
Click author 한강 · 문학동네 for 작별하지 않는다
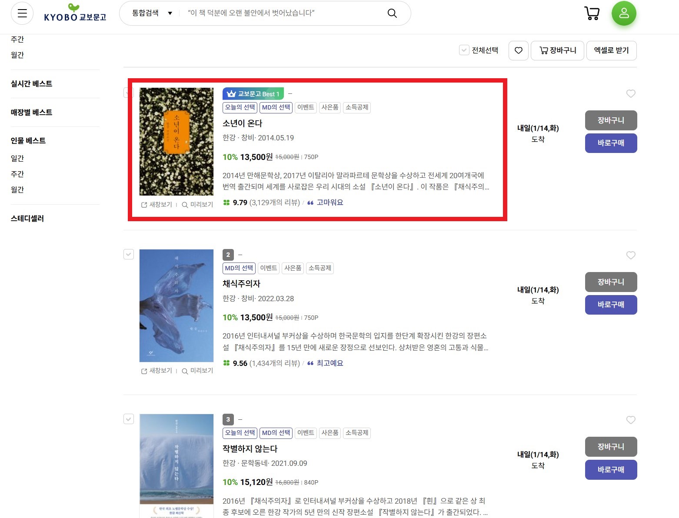(245, 463)
